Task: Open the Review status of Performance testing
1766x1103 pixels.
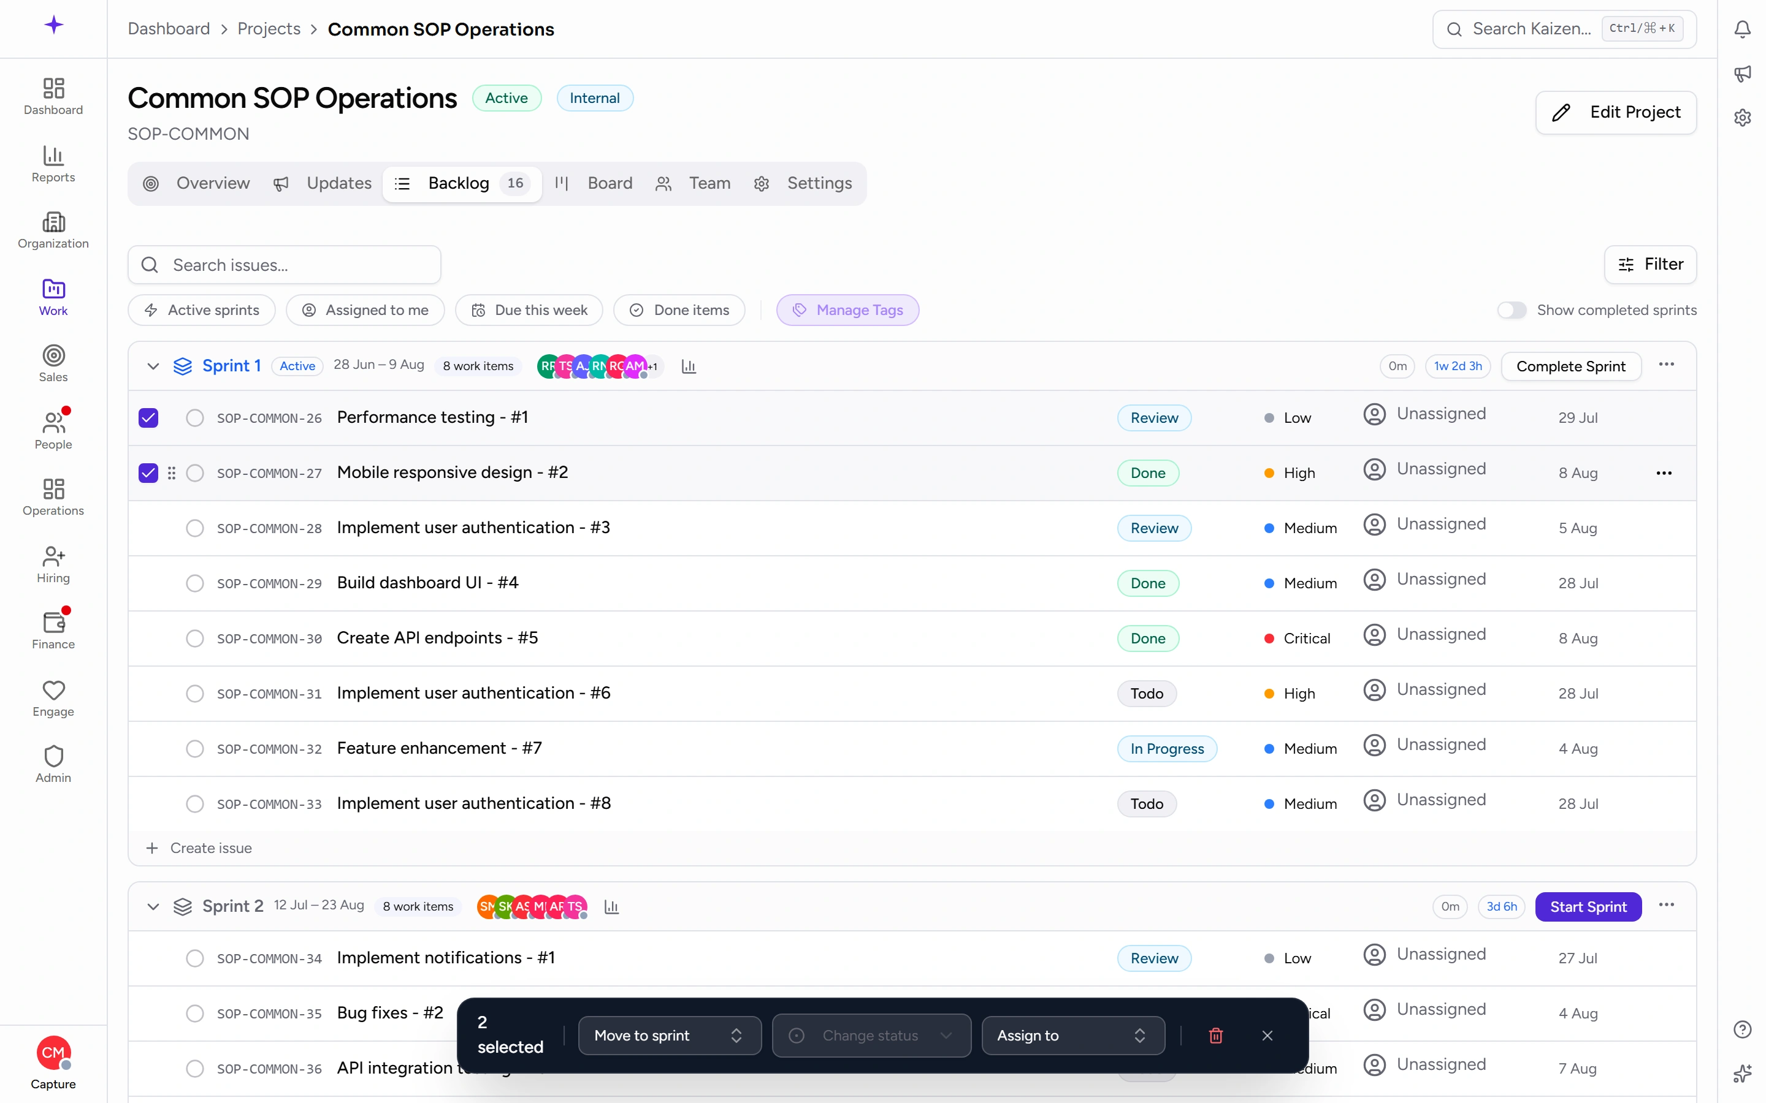Action: [1154, 418]
